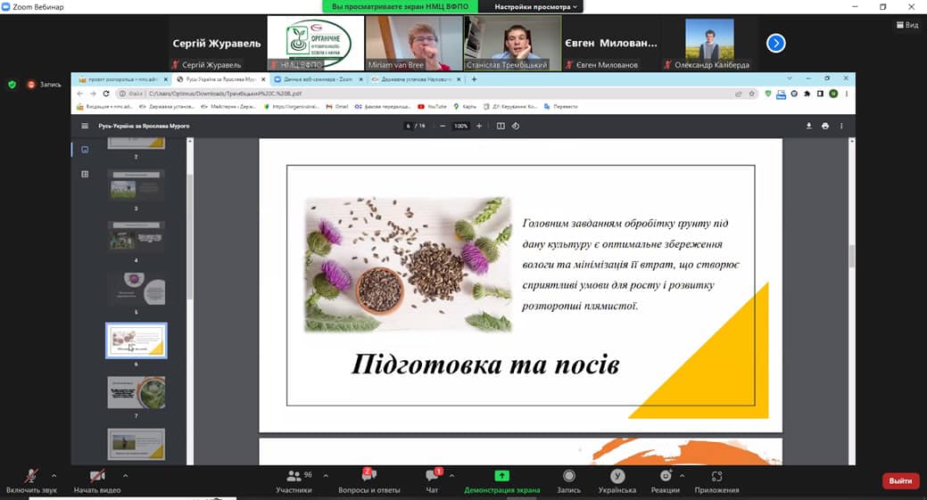Screen dimensions: 927x500
Task: Select НМЦ ВФПО video tile
Action: click(316, 43)
